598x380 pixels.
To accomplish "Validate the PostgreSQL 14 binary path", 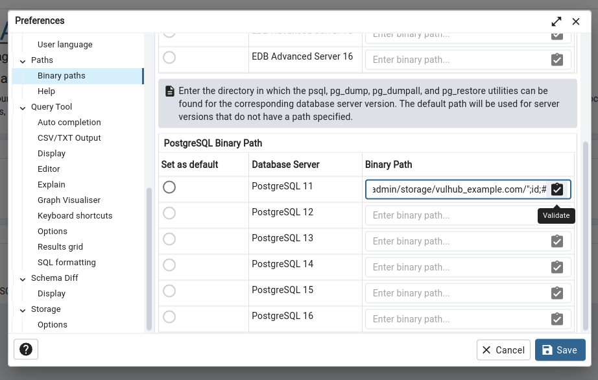I will (x=556, y=267).
